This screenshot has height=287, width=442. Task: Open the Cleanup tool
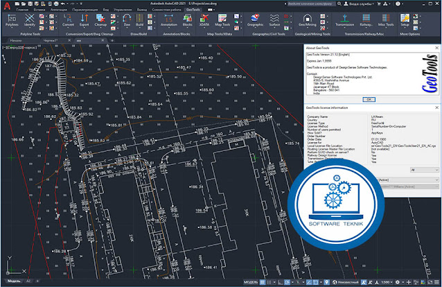(x=100, y=21)
